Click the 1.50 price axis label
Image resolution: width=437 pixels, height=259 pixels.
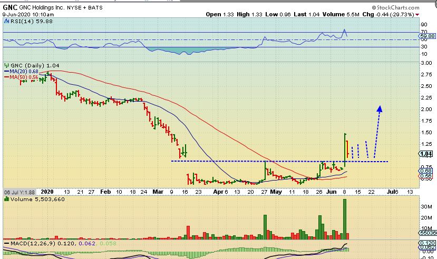point(426,133)
